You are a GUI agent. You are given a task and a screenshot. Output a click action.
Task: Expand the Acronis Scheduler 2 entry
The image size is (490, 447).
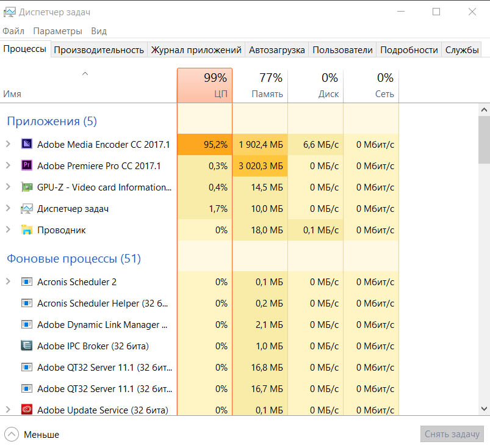8,282
